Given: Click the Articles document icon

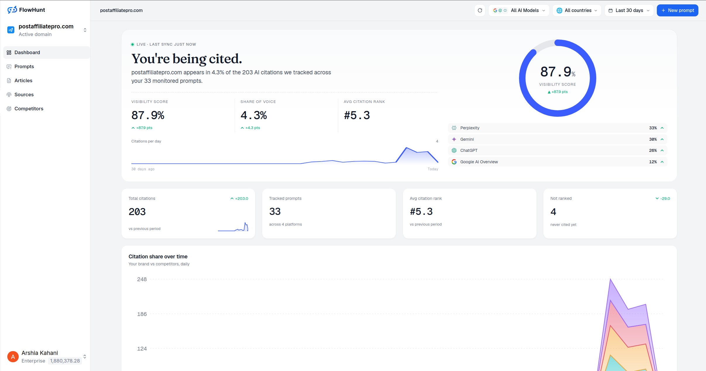Looking at the screenshot, I should (x=9, y=80).
